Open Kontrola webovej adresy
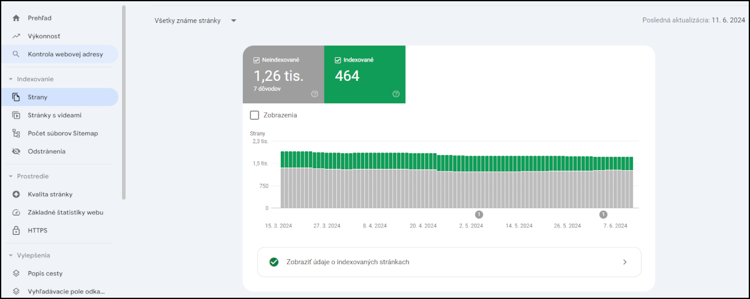The width and height of the screenshot is (750, 299). [59, 54]
